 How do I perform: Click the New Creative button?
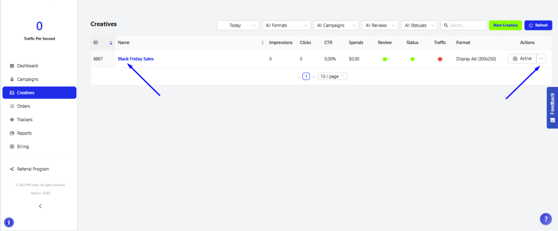click(505, 25)
